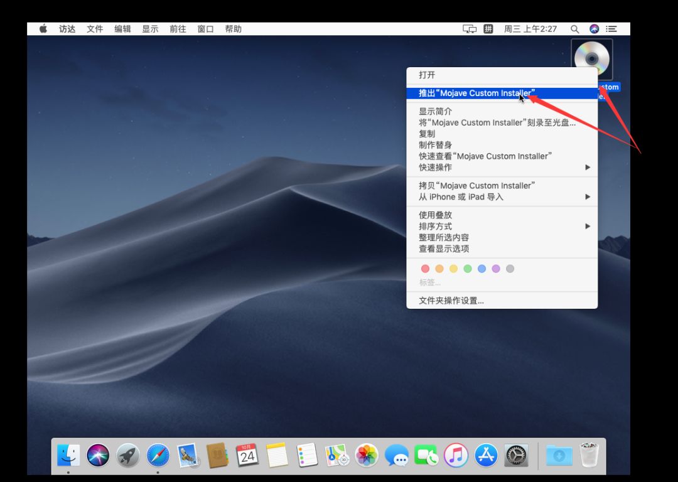
Task: Open Maps app in Dock
Action: click(x=337, y=455)
